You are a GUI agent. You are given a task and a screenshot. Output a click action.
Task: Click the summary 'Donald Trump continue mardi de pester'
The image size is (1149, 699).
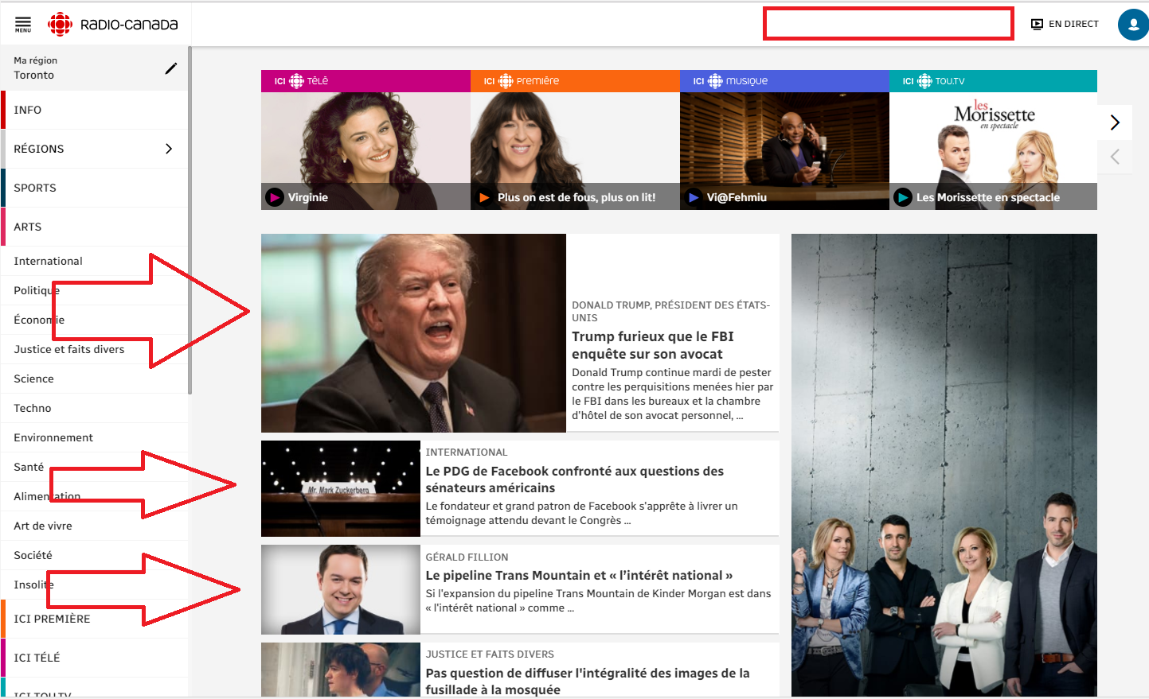point(673,394)
